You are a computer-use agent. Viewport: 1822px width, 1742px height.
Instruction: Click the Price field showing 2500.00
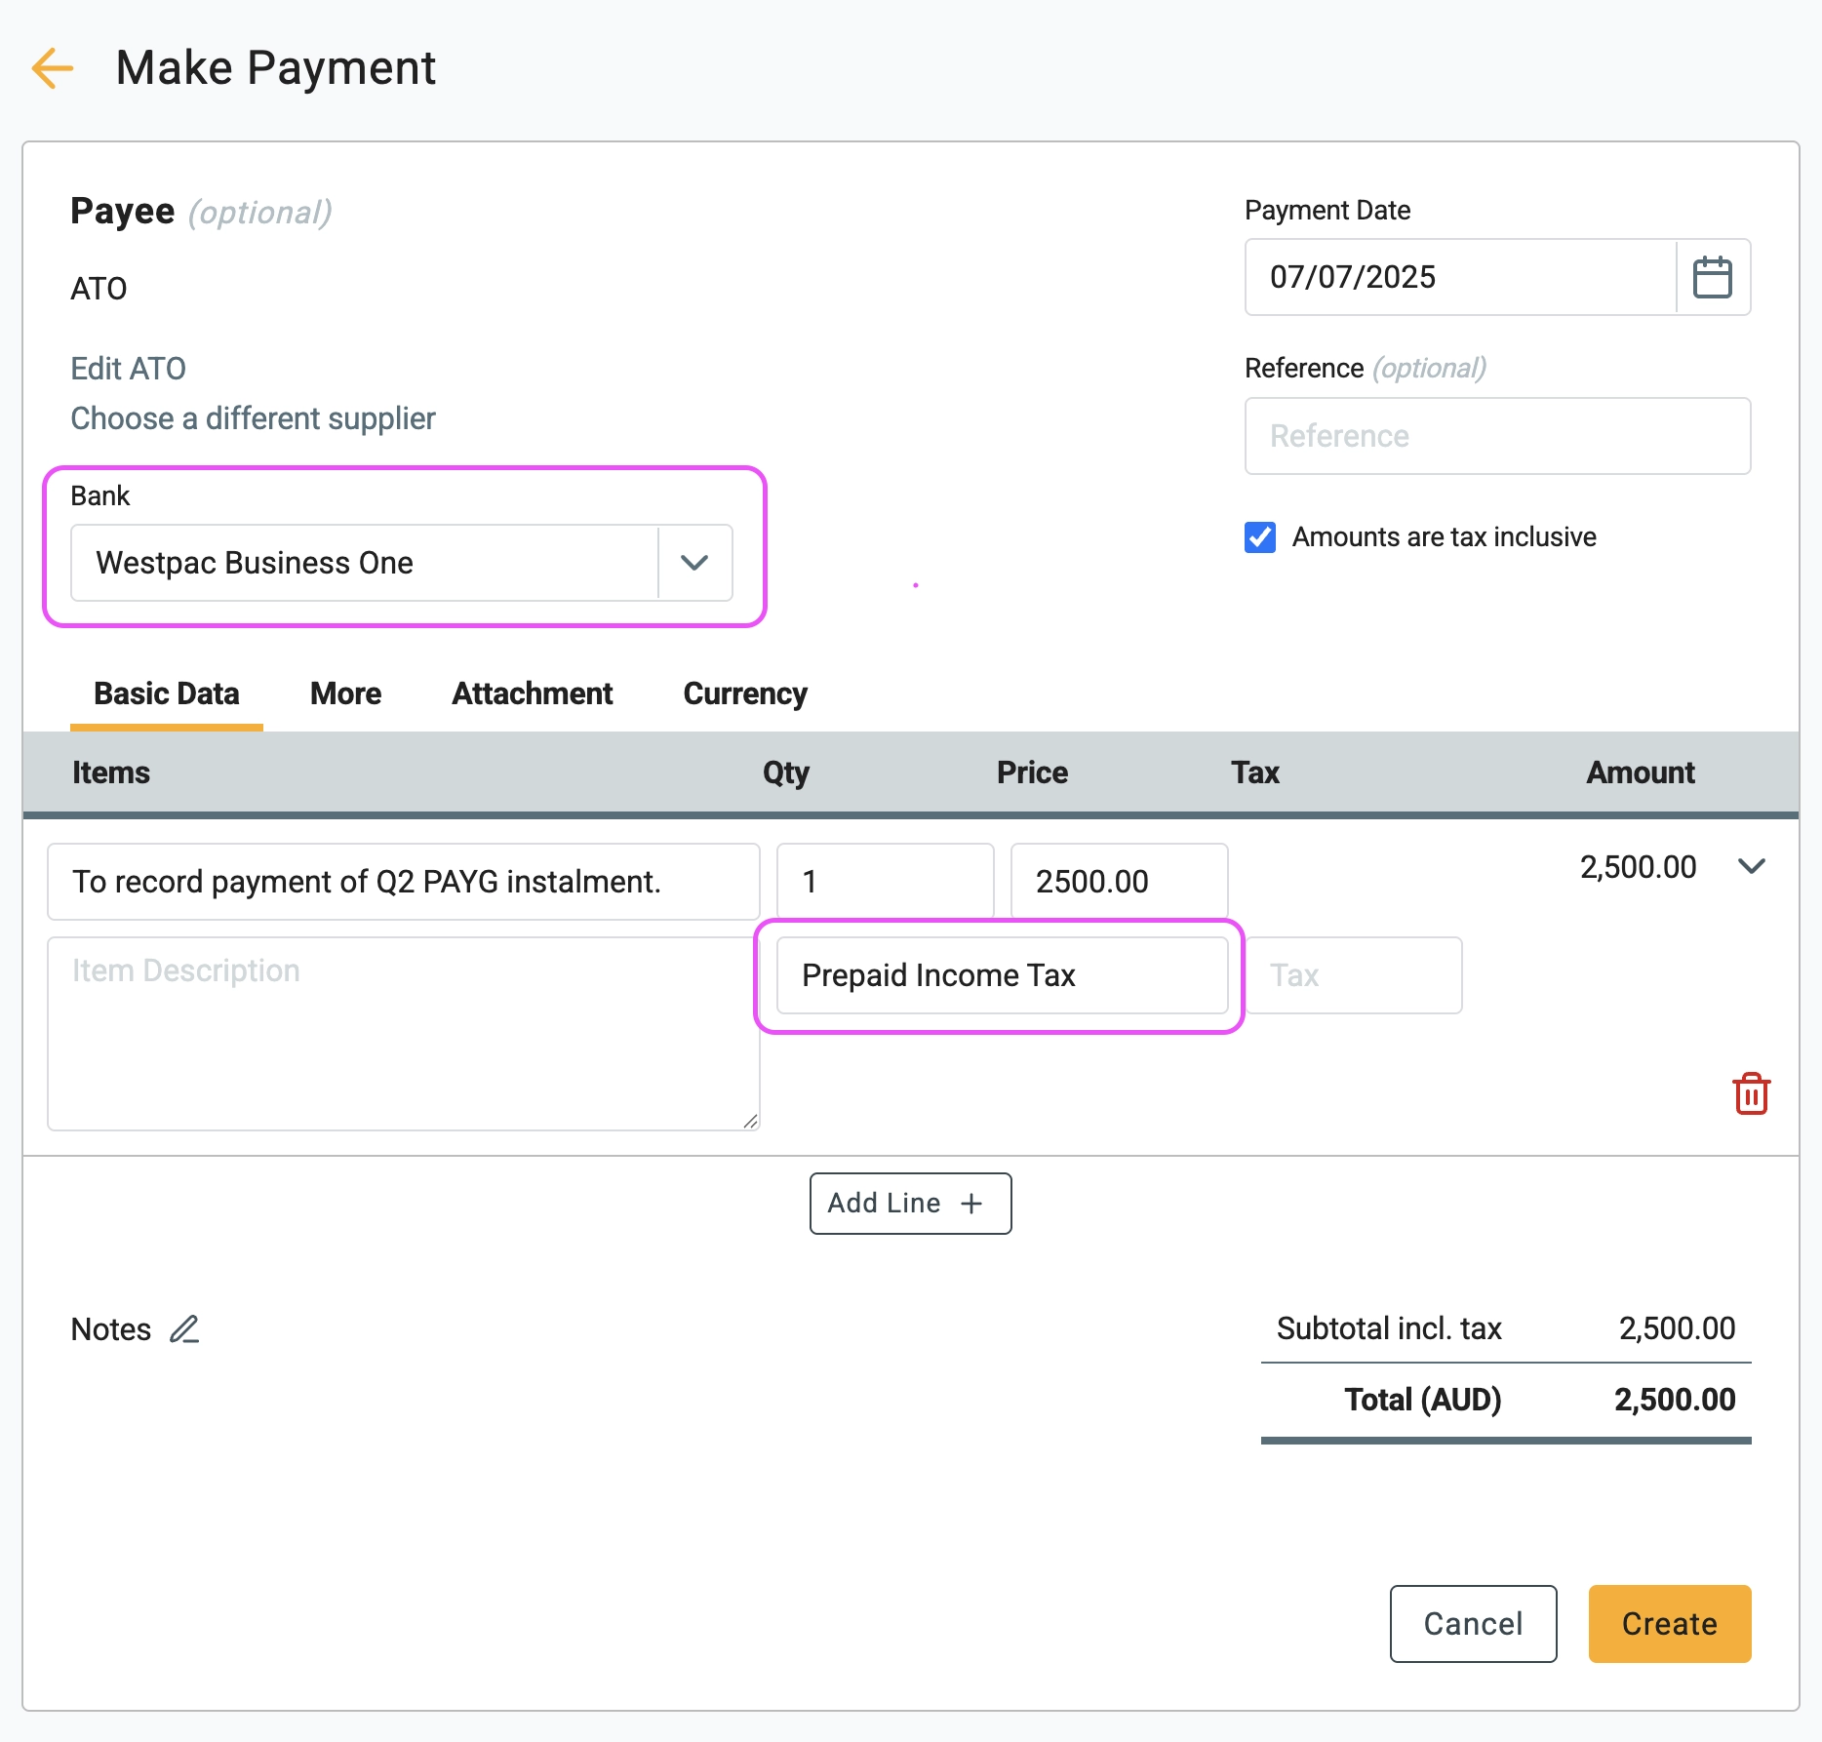point(1119,882)
